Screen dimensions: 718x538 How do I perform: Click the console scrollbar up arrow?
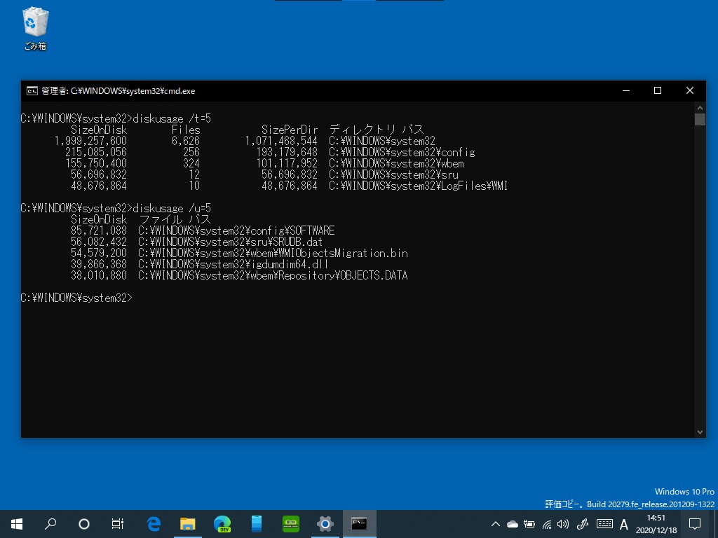700,108
